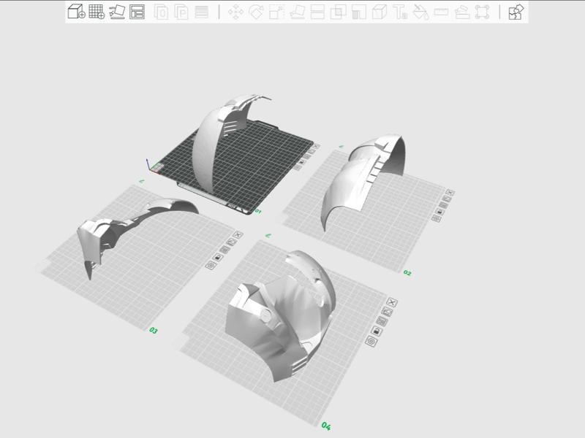Open the Seam Painting cube tool

379,12
